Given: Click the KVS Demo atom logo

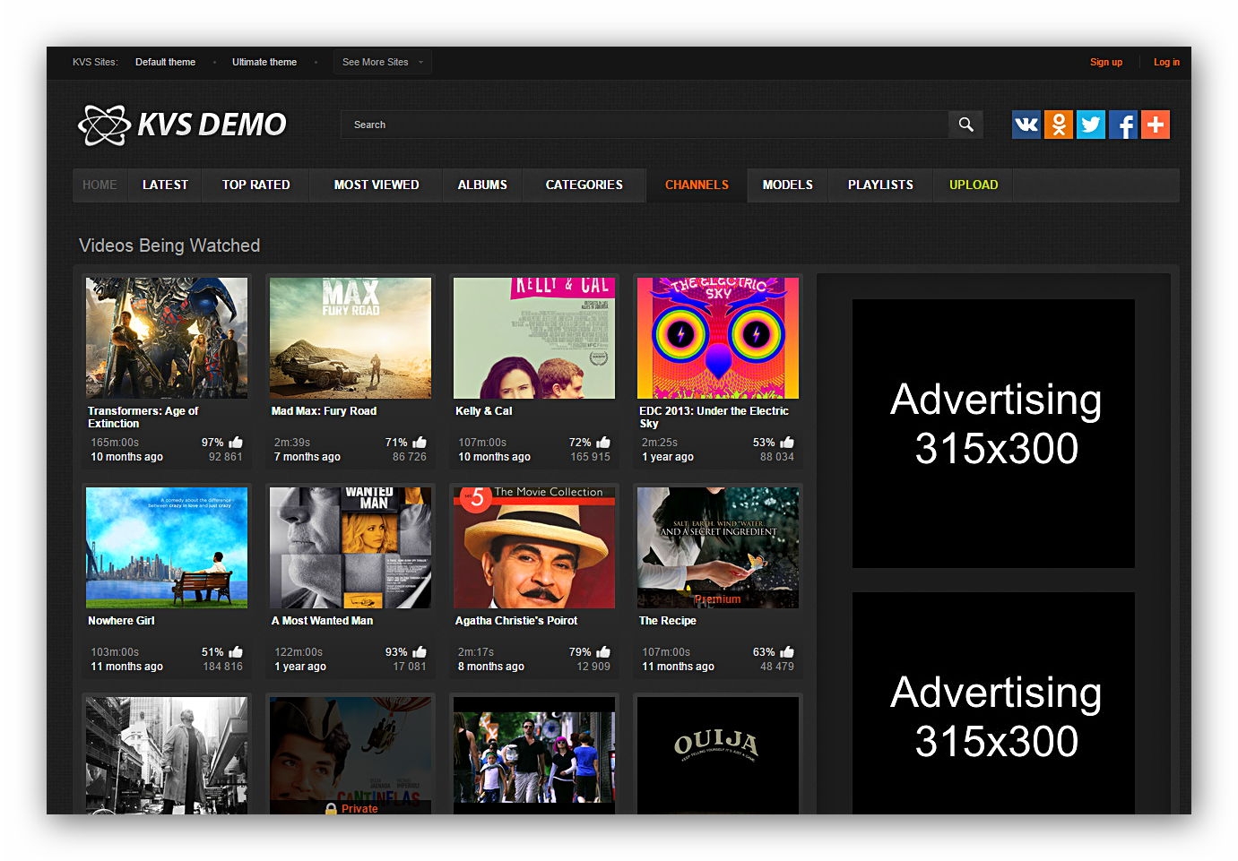Looking at the screenshot, I should pyautogui.click(x=105, y=125).
